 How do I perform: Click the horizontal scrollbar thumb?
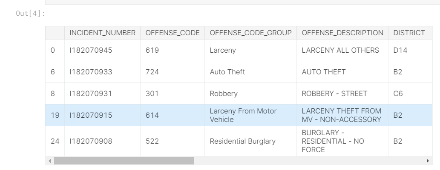(124, 161)
